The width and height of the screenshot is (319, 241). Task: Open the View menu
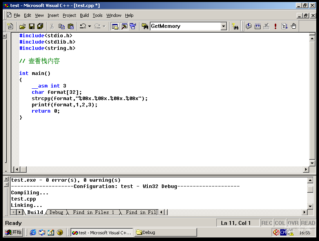tap(39, 15)
